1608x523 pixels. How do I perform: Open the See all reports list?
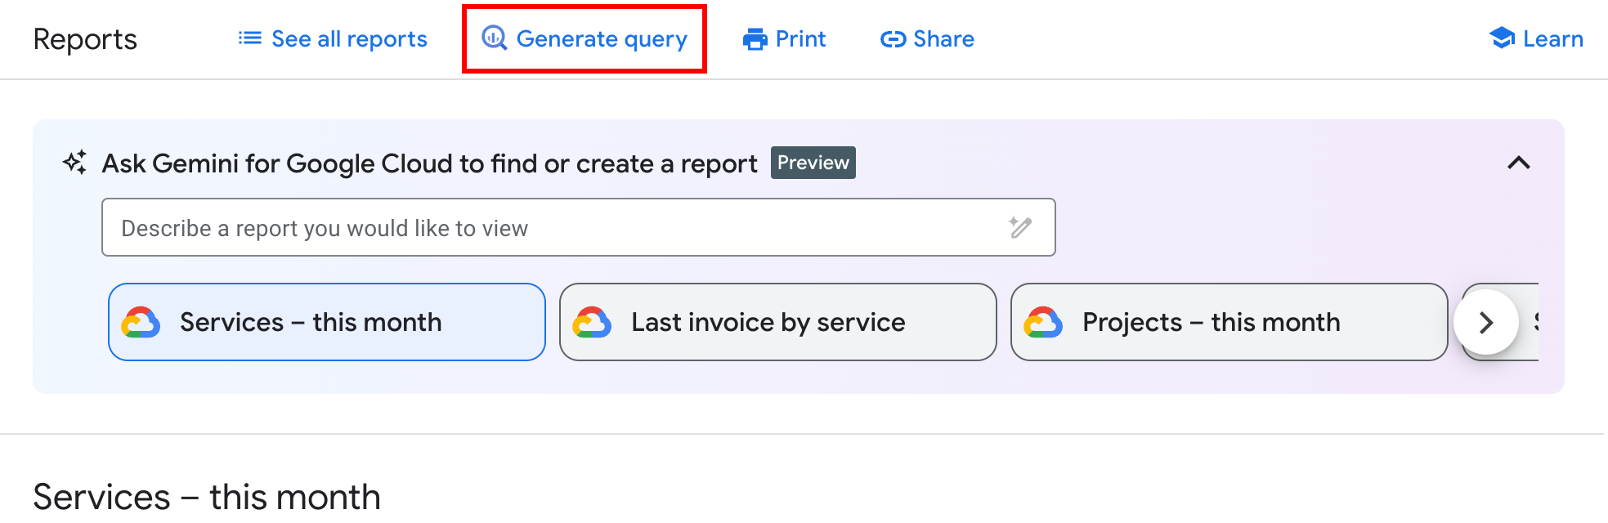(x=349, y=39)
